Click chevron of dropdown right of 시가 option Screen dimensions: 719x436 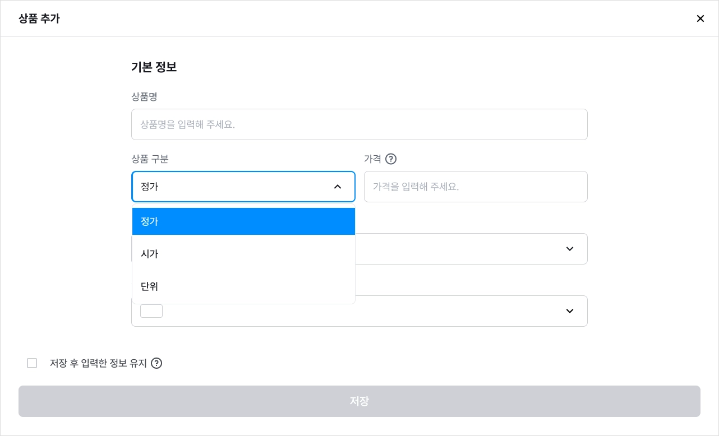click(x=570, y=249)
